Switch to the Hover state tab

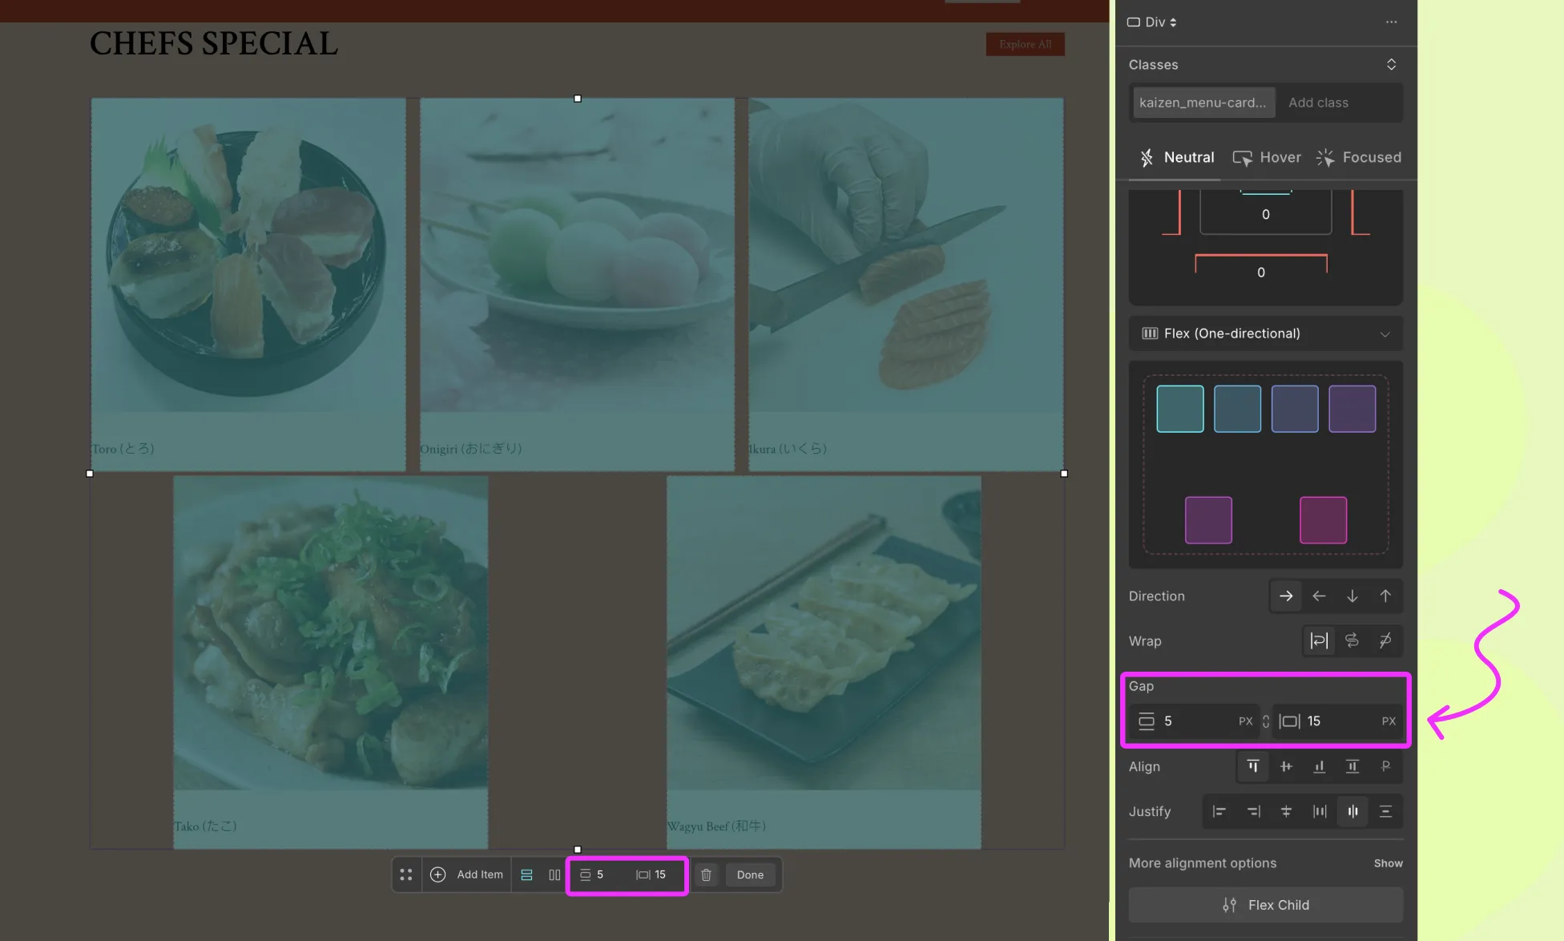click(1266, 157)
